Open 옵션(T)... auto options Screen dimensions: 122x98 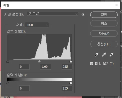coord(104,44)
